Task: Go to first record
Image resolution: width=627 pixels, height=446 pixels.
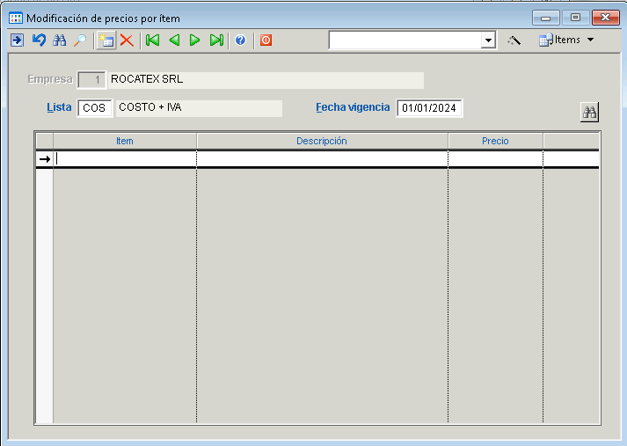Action: click(152, 40)
